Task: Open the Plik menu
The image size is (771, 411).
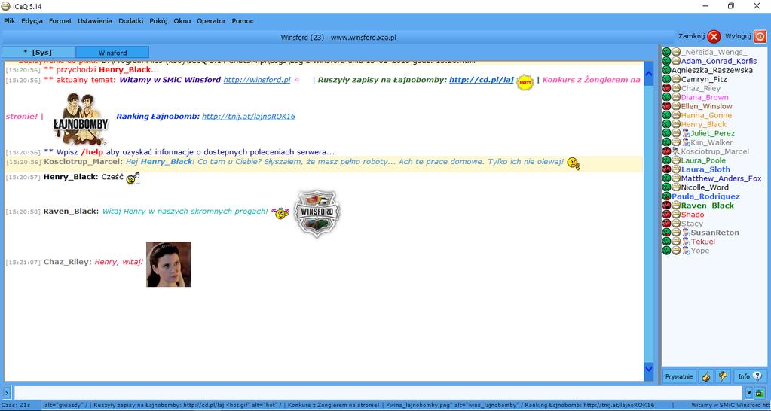Action: coord(9,20)
